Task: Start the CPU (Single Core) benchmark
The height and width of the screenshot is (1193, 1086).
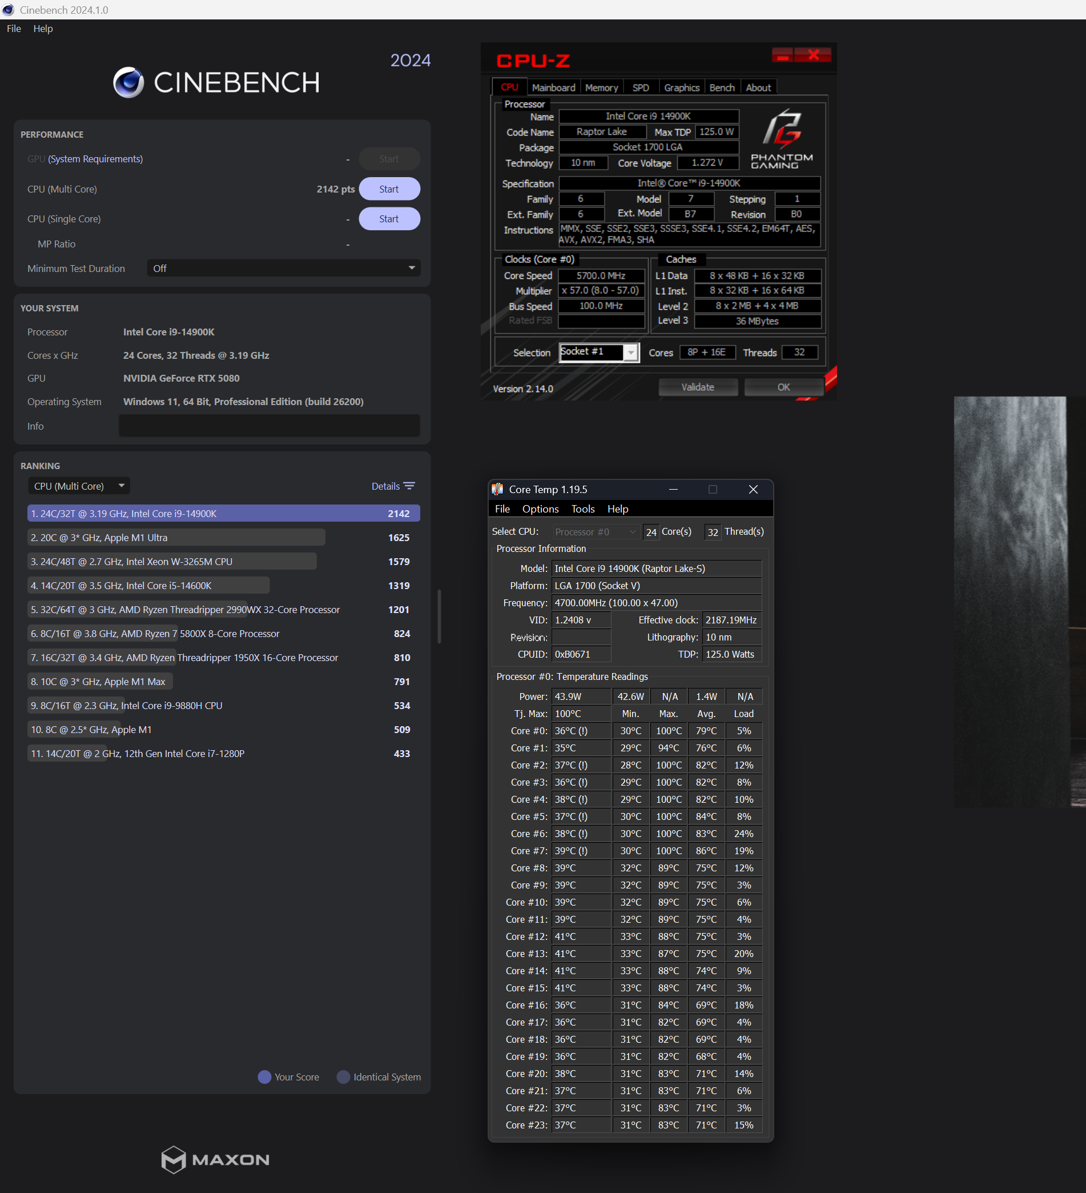Action: [389, 219]
